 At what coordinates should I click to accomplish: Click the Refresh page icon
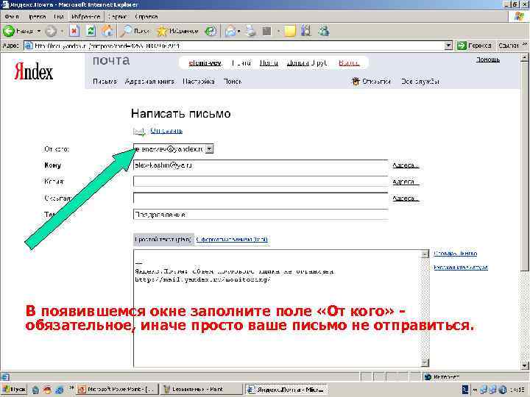pos(91,32)
